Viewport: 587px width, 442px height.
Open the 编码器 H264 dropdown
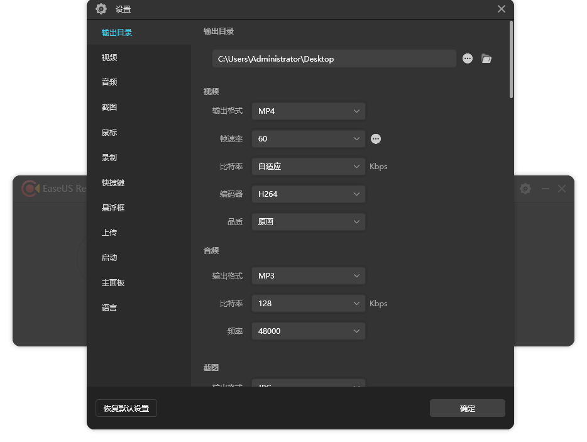point(309,194)
